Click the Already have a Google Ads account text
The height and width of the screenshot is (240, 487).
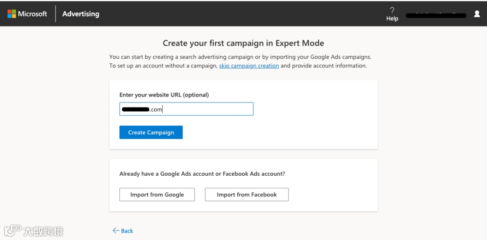click(x=202, y=173)
